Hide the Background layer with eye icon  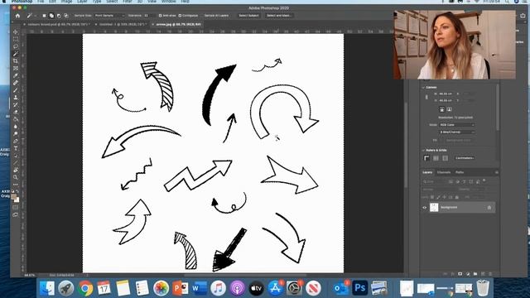tap(425, 208)
